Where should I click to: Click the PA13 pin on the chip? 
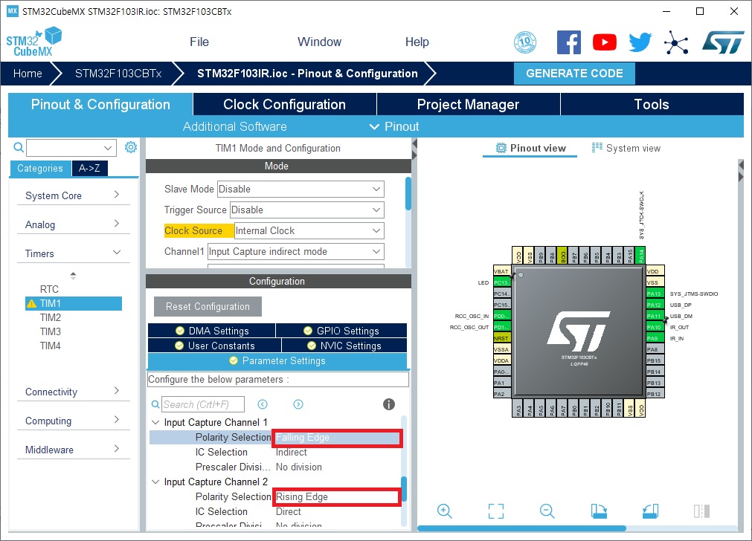point(654,294)
